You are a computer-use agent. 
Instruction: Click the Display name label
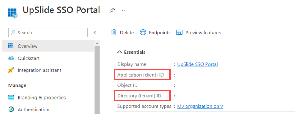pos(132,64)
